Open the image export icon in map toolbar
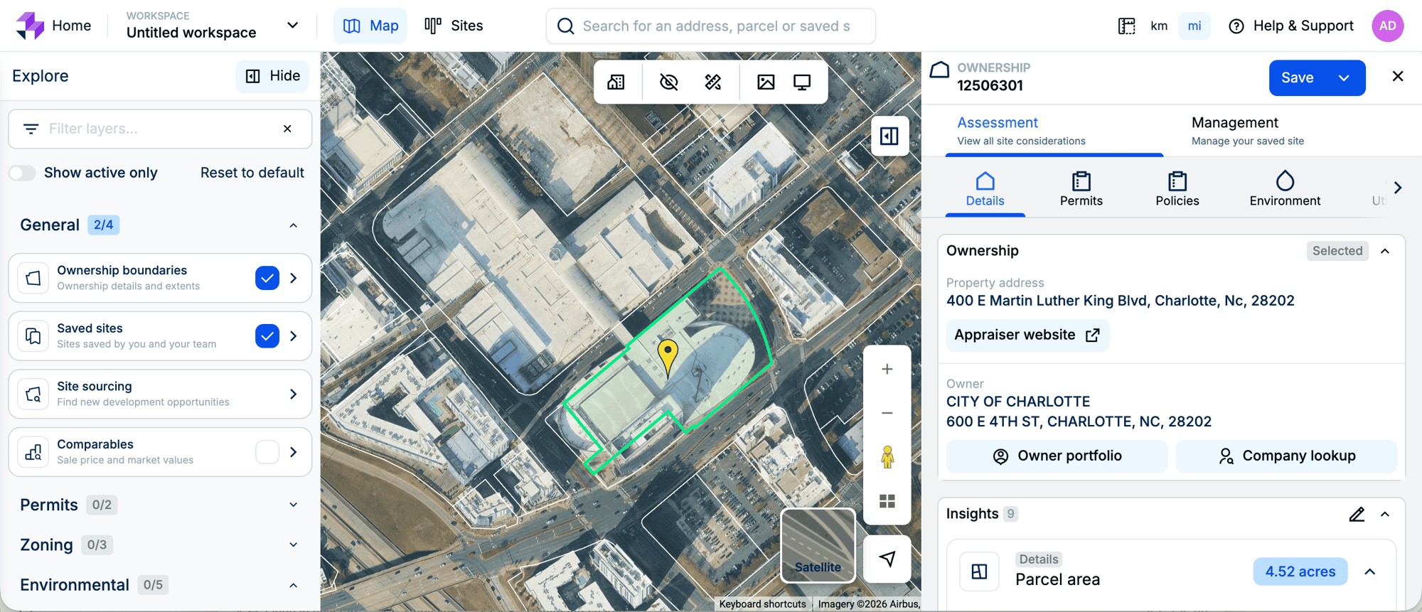1422x612 pixels. 766,82
